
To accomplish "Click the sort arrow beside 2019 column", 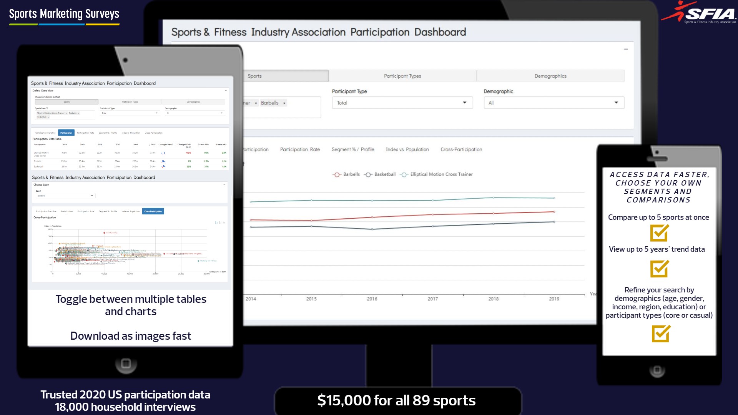I will pyautogui.click(x=150, y=145).
